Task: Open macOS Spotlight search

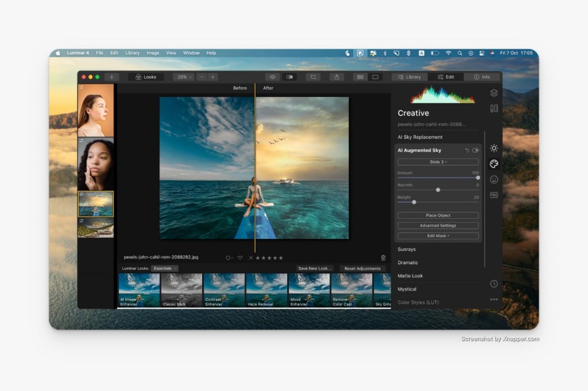Action: point(460,53)
